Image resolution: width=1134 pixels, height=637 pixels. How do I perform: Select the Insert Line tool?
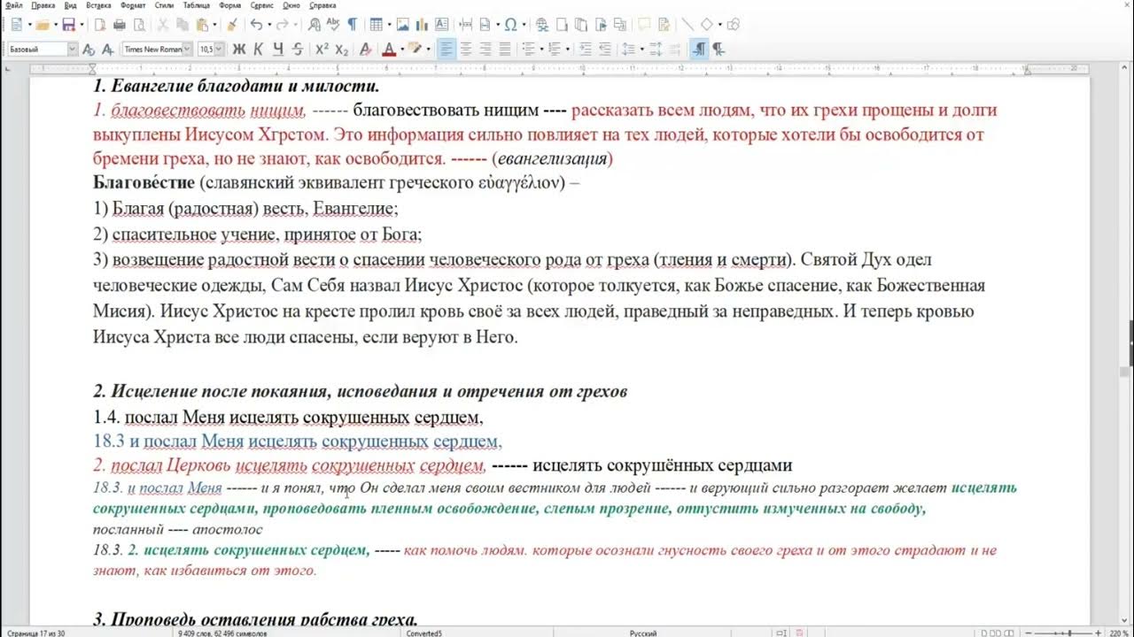click(687, 25)
